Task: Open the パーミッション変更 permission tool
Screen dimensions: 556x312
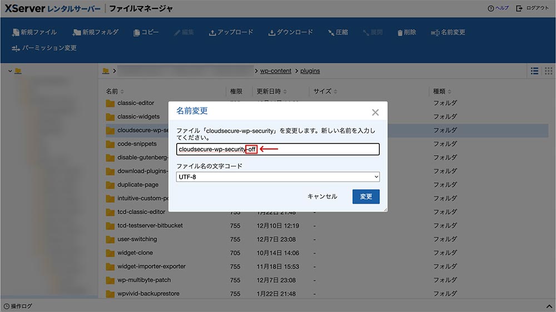Action: [16, 48]
